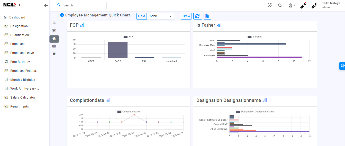Viewport: 345px width, 146px height.
Task: Click the bar chart icon beside FCP title
Action: pyautogui.click(x=82, y=25)
